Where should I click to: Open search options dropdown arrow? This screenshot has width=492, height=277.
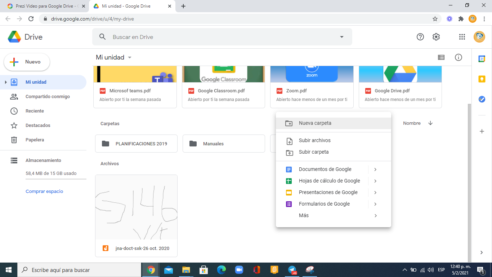point(342,37)
